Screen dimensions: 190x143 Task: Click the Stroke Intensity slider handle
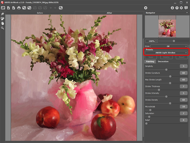pos(166,97)
